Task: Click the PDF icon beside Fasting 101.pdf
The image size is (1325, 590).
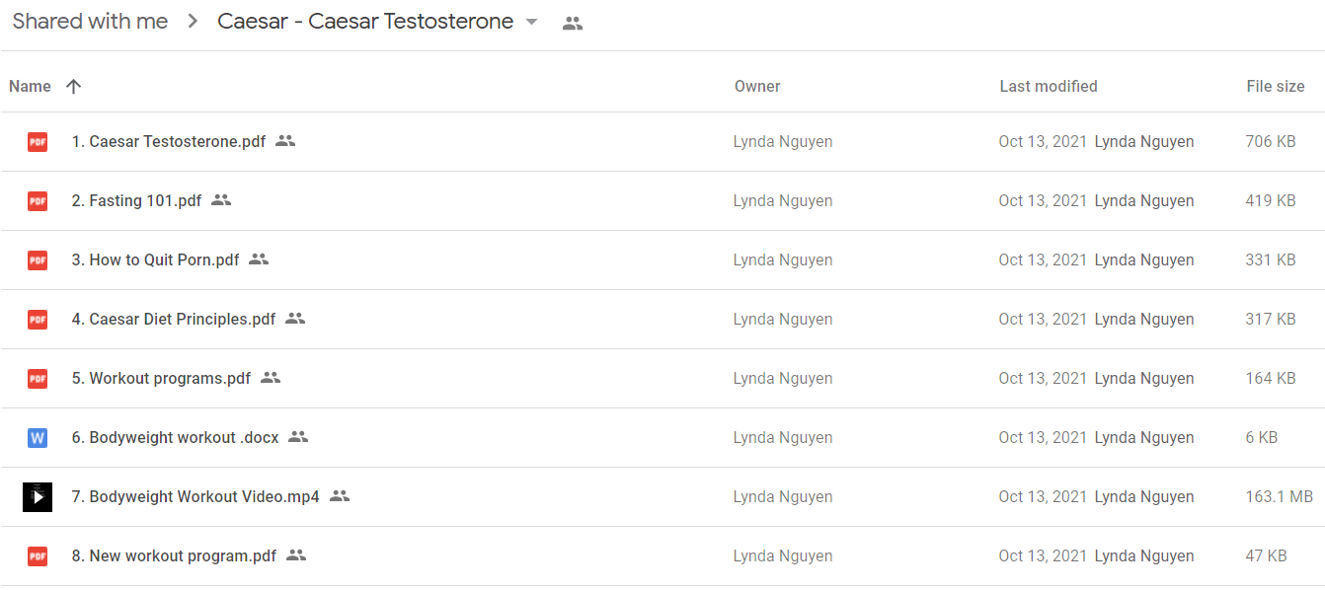Action: [38, 200]
